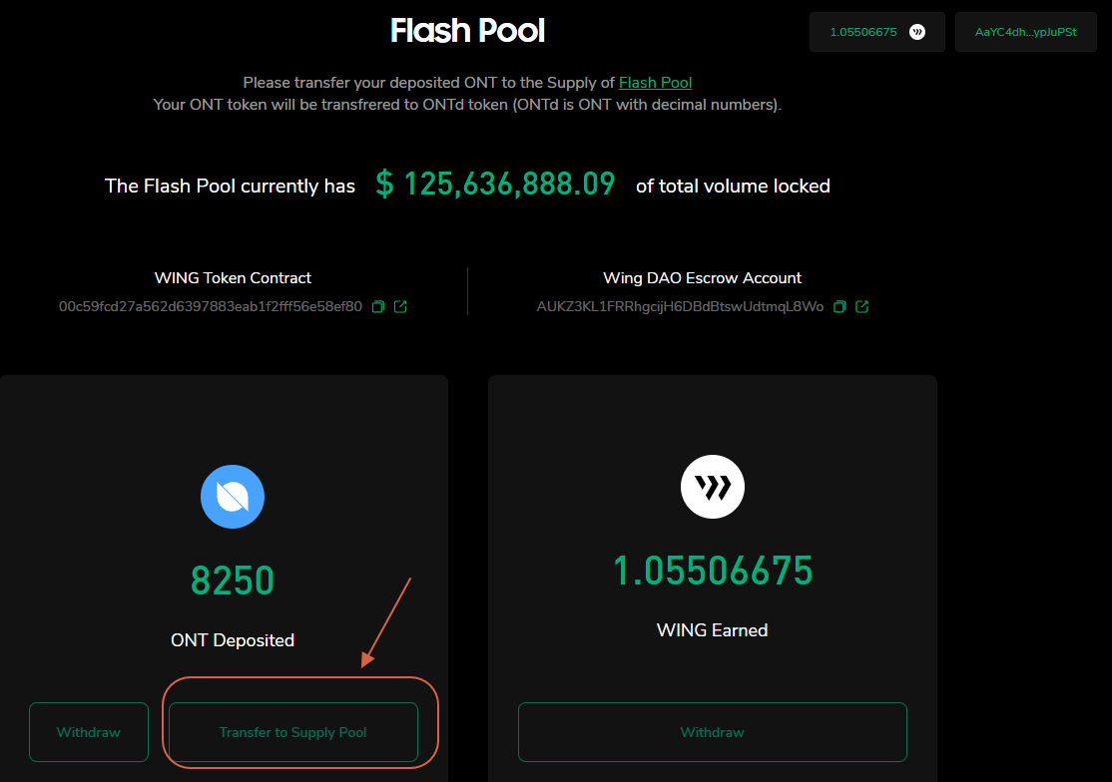Click the 1.05506675 balance in header
This screenshot has width=1112, height=782.
(x=863, y=32)
